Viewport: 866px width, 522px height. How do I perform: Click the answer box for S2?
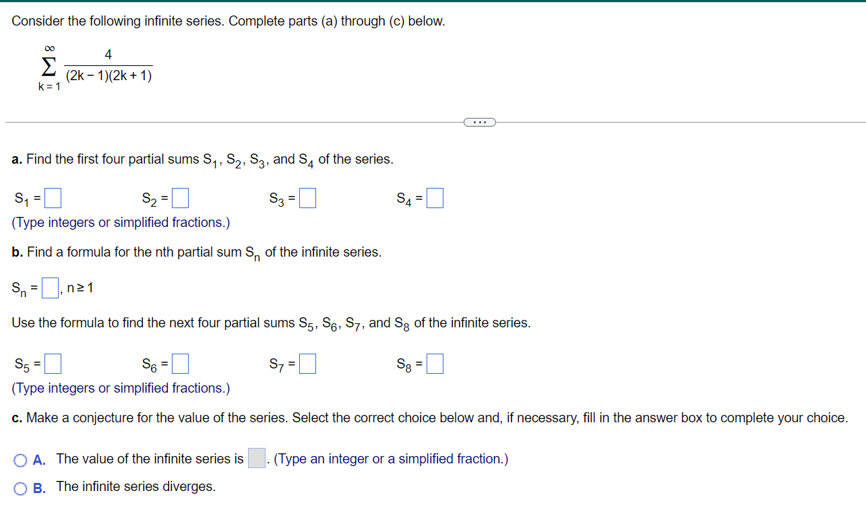179,197
